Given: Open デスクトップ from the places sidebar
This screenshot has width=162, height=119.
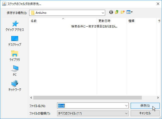Looking at the screenshot, I should pyautogui.click(x=15, y=41).
